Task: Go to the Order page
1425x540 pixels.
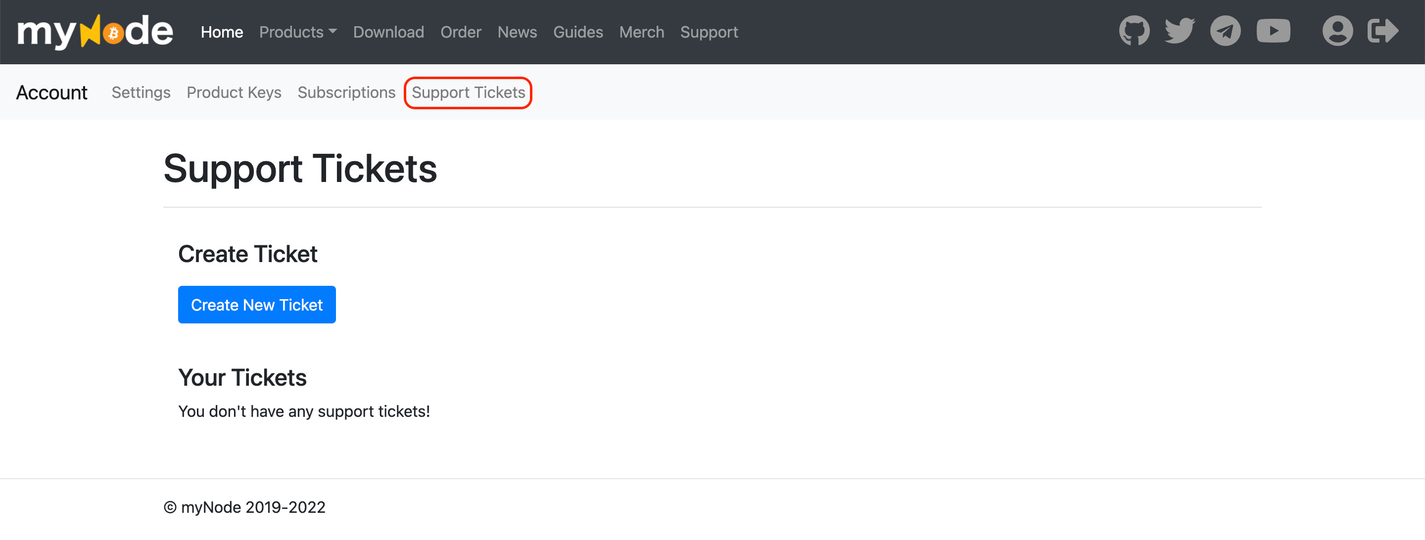Action: coord(460,32)
